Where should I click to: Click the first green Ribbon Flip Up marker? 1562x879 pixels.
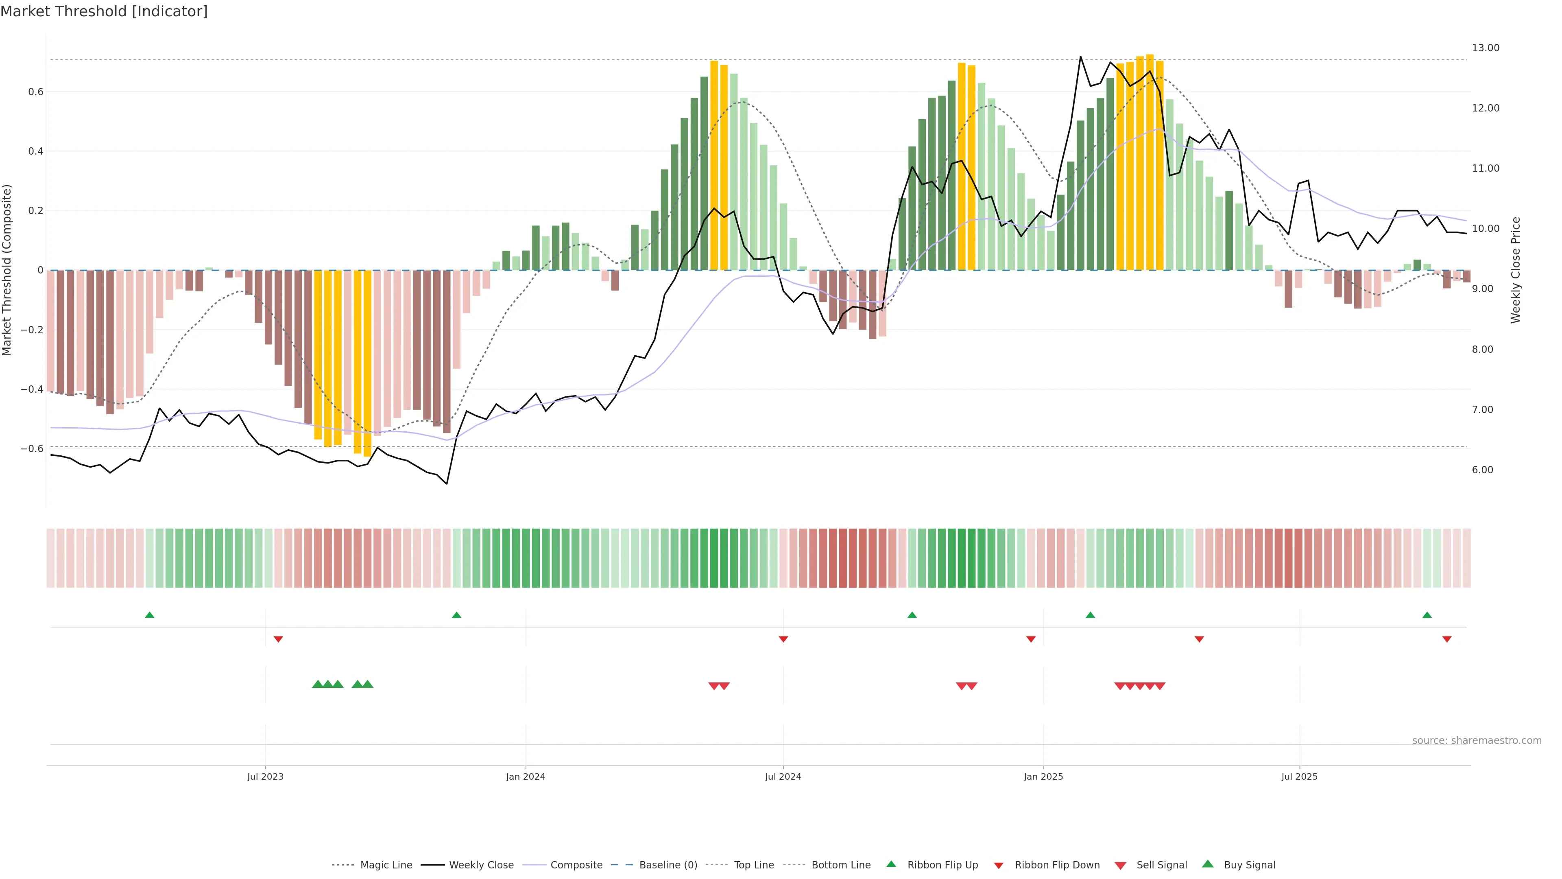[150, 615]
